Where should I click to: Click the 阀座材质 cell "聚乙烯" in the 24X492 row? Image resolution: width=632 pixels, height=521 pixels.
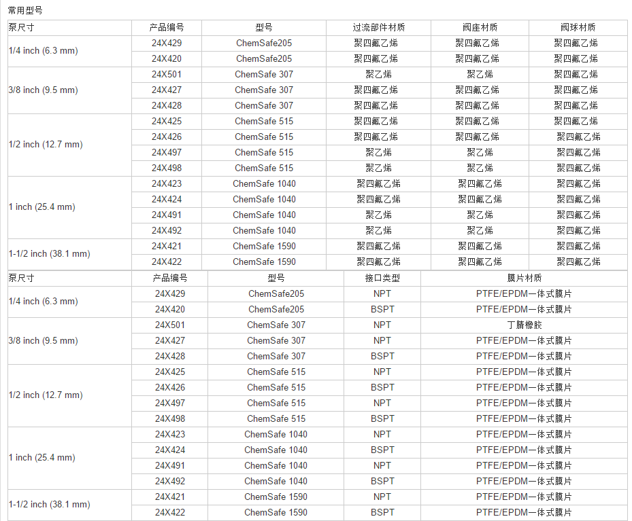(480, 230)
